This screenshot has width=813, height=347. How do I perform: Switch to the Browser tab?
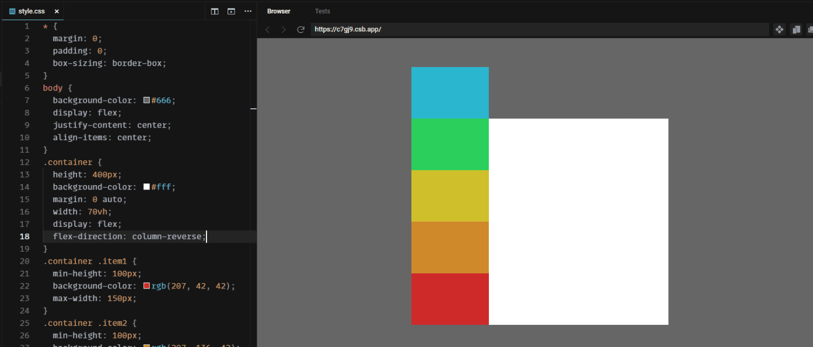[279, 11]
